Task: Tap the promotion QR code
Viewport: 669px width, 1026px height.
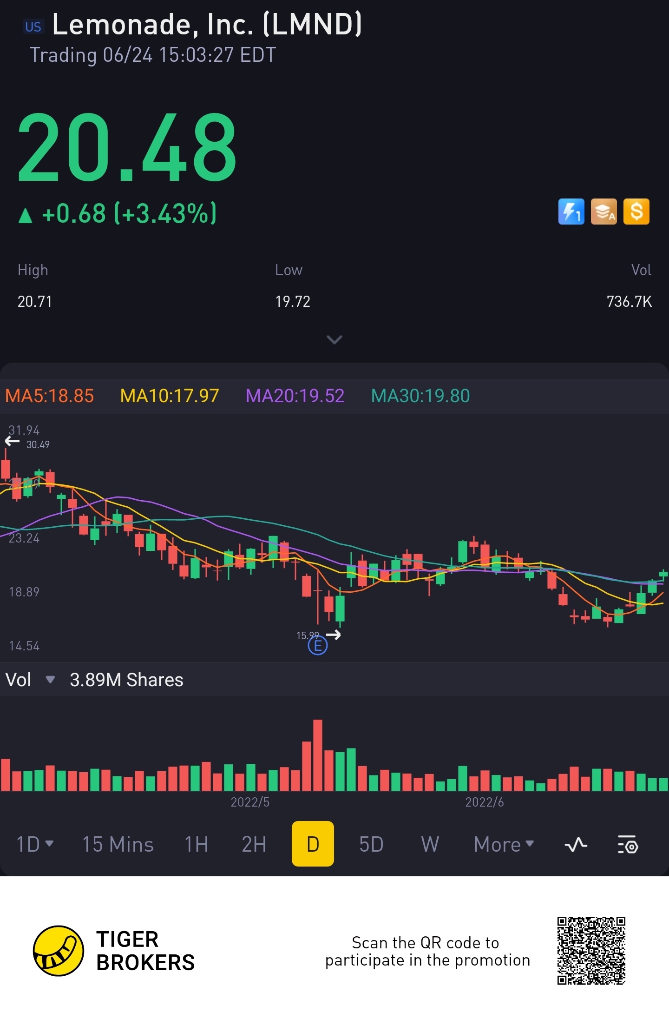Action: pyautogui.click(x=591, y=951)
